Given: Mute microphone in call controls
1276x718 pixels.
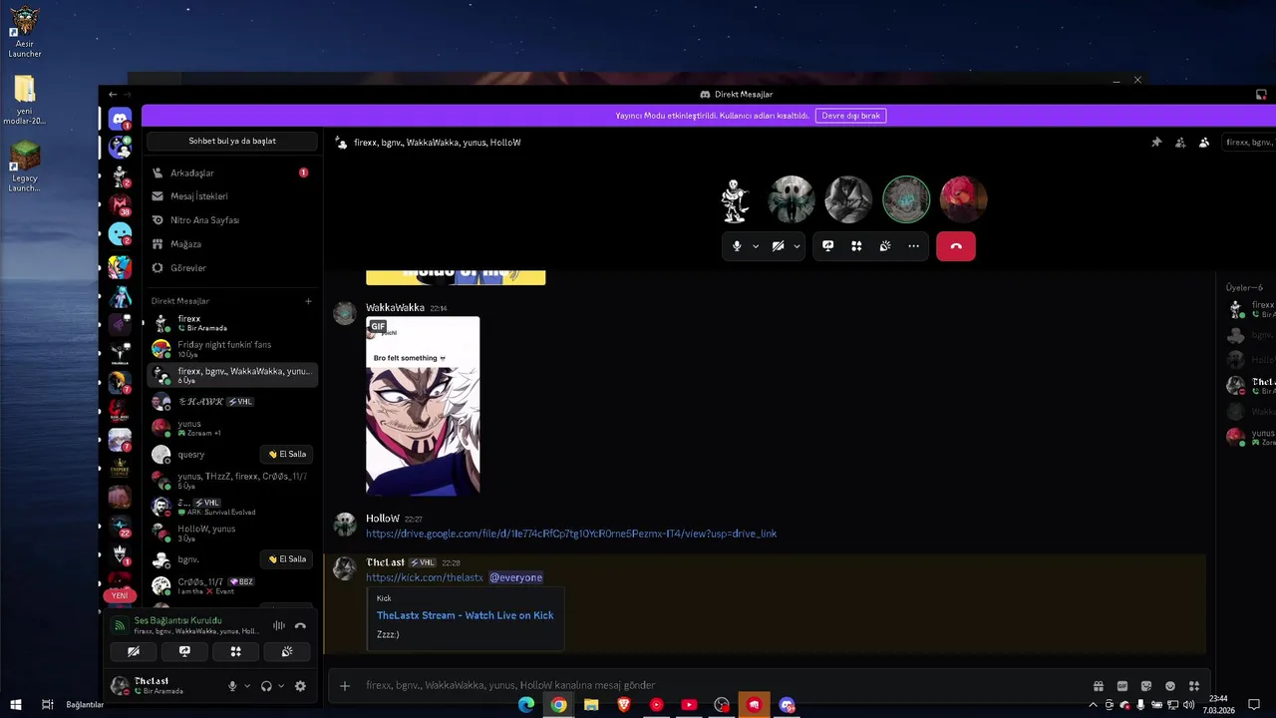Looking at the screenshot, I should click(x=737, y=246).
